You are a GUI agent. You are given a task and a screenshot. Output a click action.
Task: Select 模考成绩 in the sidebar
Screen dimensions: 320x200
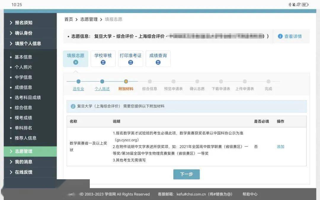coord(23,118)
